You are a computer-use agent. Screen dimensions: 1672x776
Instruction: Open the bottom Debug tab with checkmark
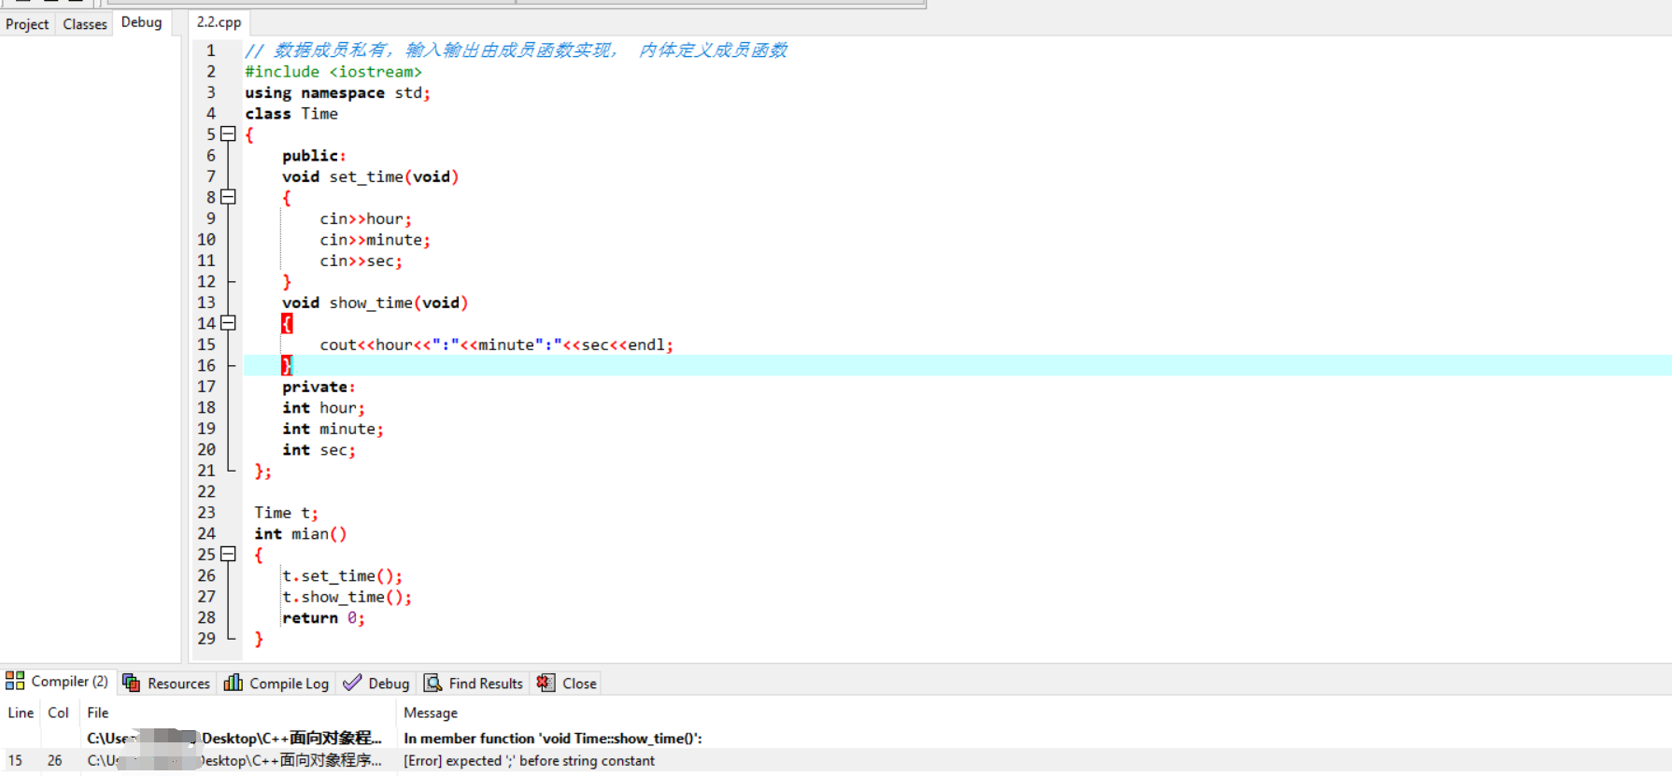click(x=376, y=683)
